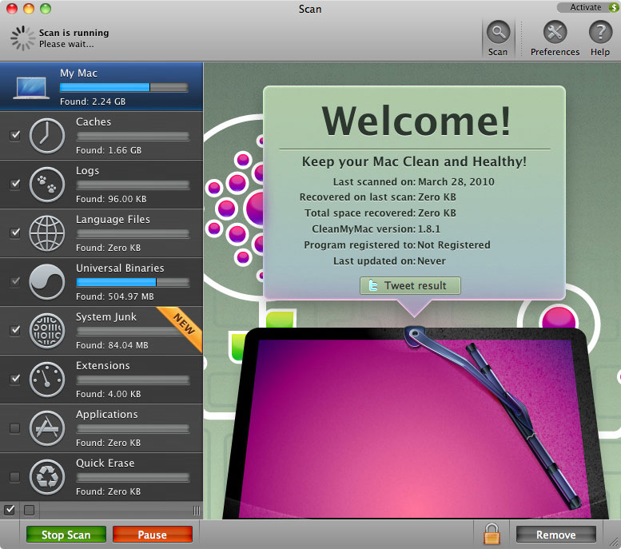Uncheck the Extensions checkbox
This screenshot has width=621, height=549.
coord(15,379)
